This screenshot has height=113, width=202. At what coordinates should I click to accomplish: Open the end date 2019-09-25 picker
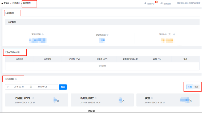pyautogui.click(x=42, y=87)
